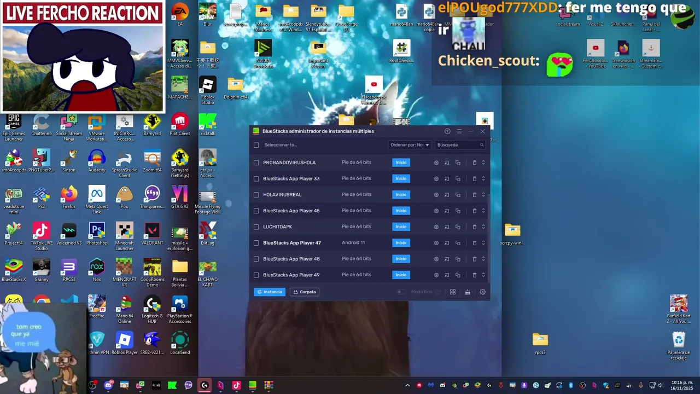Show hidden system tray icons chevron
Image resolution: width=700 pixels, height=394 pixels.
pyautogui.click(x=407, y=385)
